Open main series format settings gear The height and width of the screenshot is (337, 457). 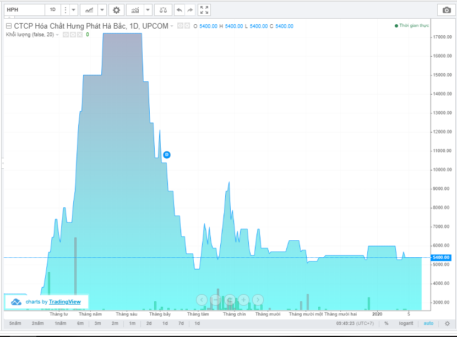click(187, 26)
